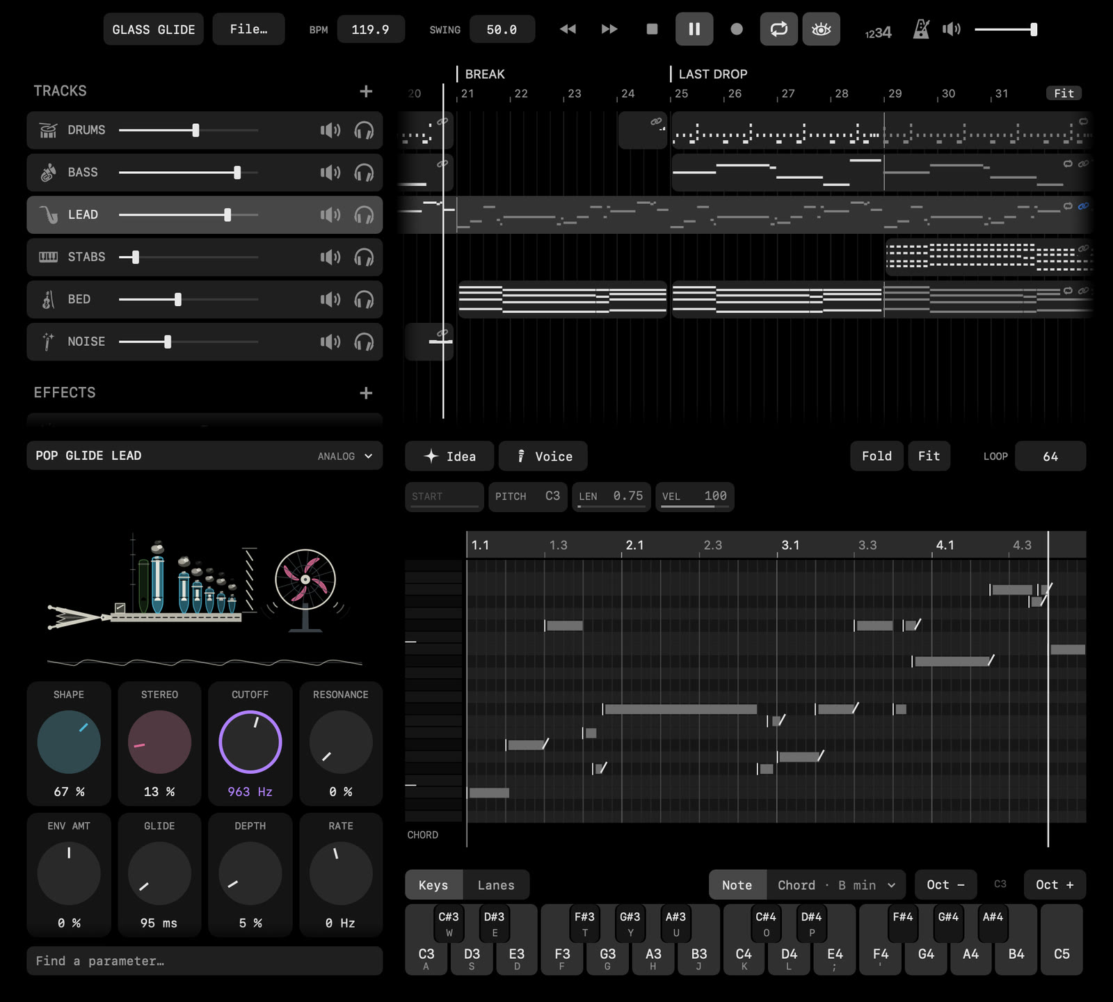The image size is (1113, 1002).
Task: Pause playback with the pause button
Action: pyautogui.click(x=694, y=29)
